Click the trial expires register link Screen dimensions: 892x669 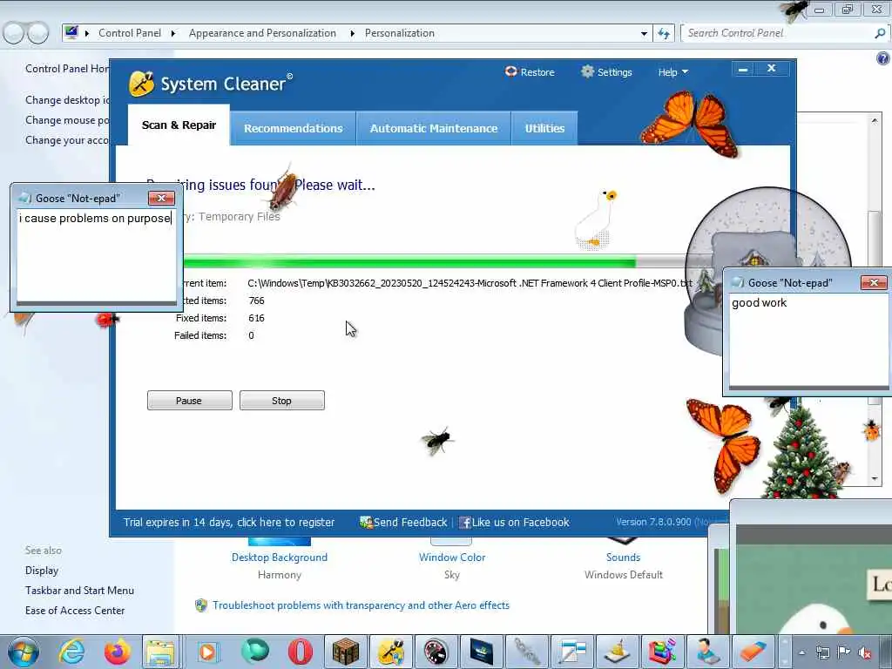pos(229,523)
